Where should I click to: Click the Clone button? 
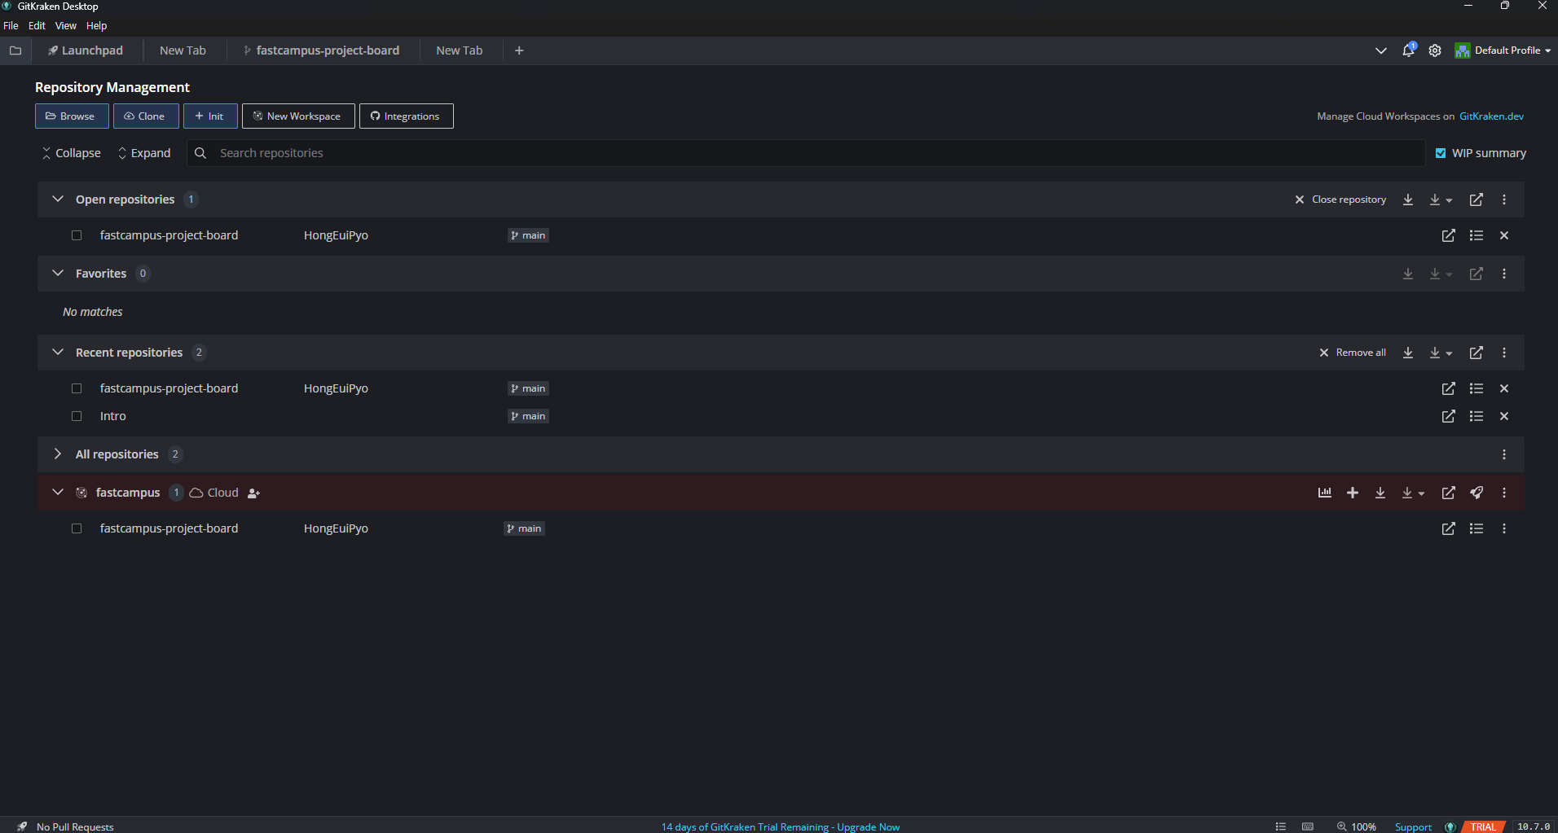pos(146,116)
